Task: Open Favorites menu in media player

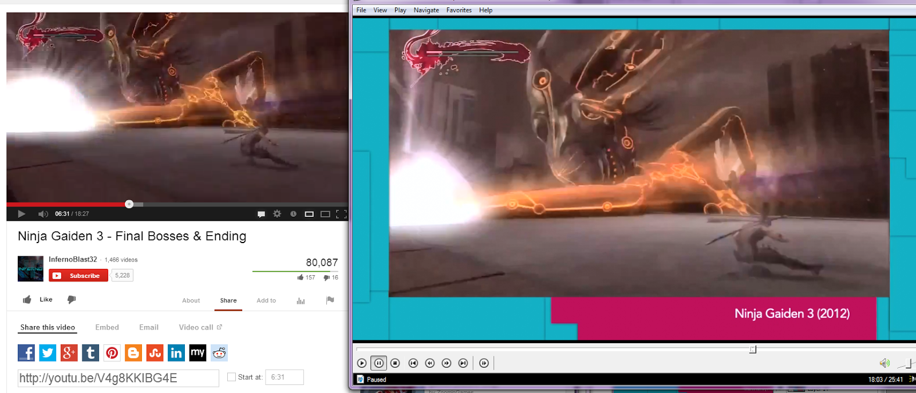Action: [x=459, y=10]
